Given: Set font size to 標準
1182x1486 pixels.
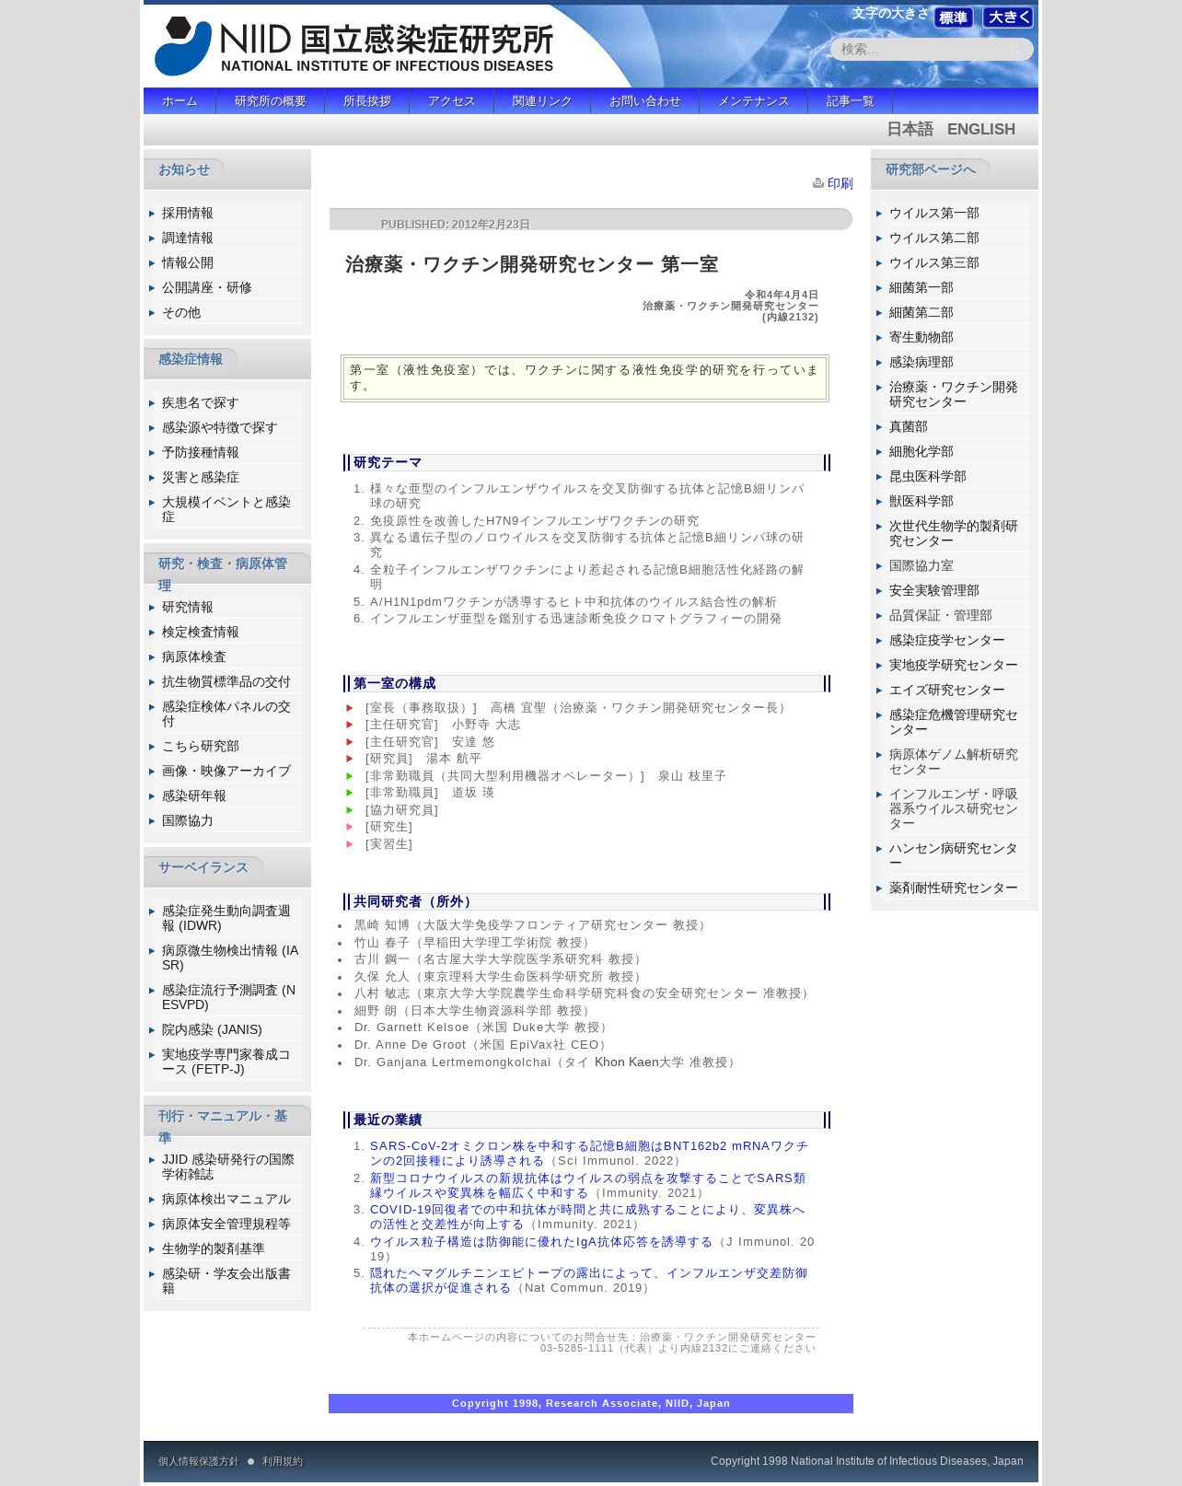Looking at the screenshot, I should tap(954, 17).
